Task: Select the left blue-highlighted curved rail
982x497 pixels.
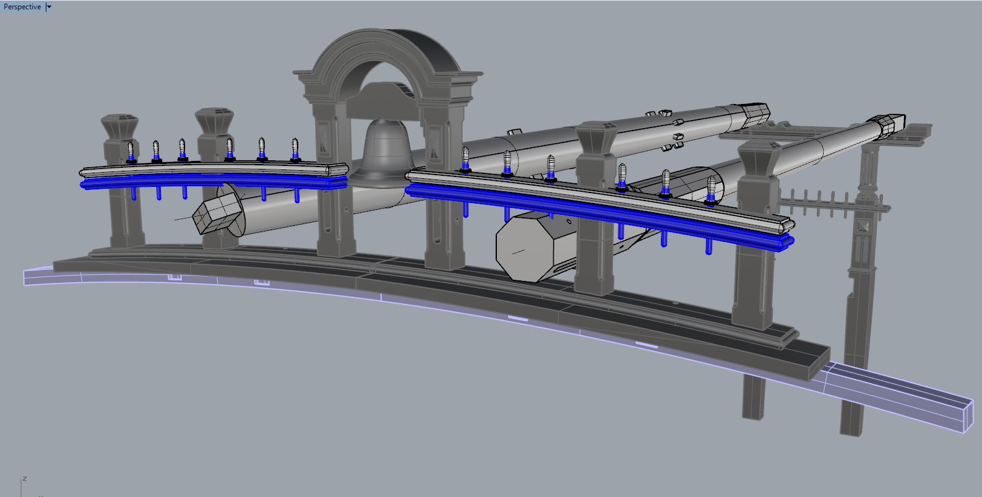Action: 213,181
